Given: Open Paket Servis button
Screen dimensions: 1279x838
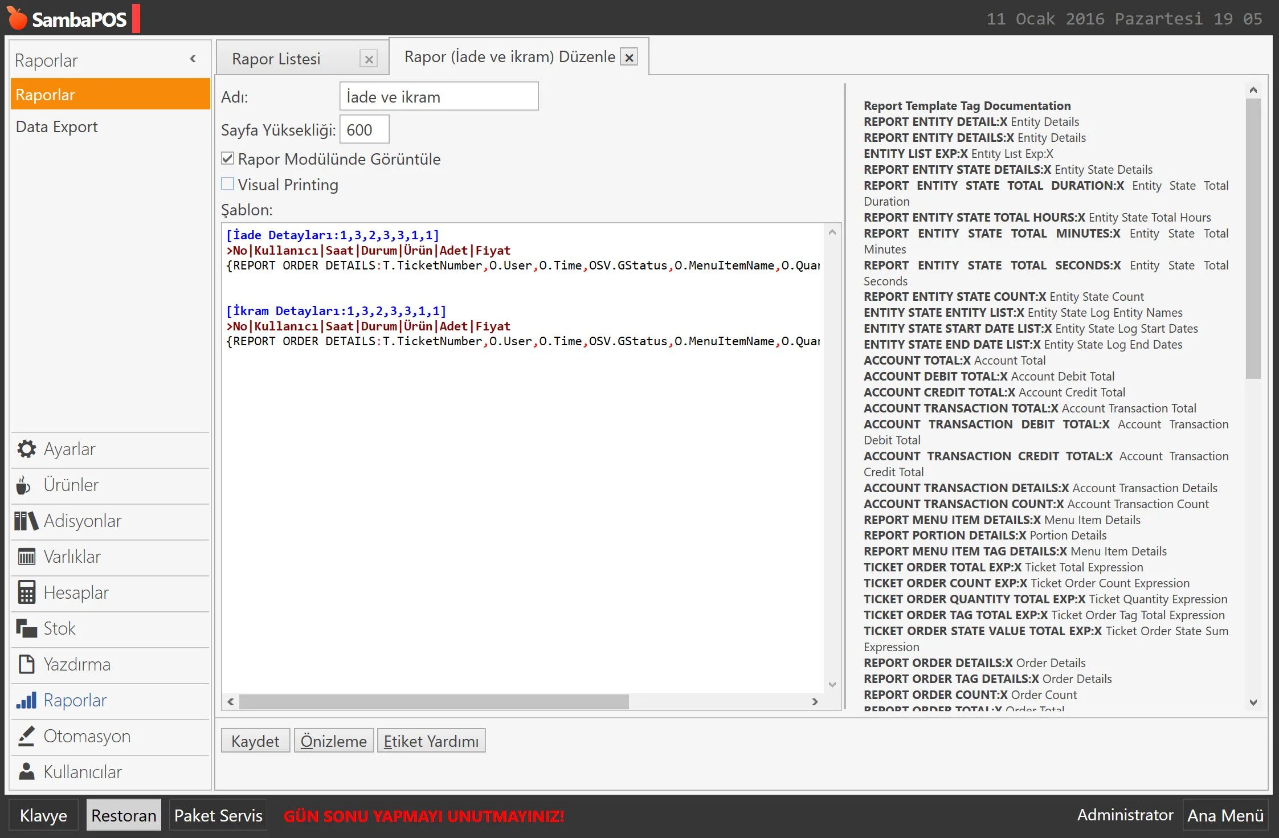Looking at the screenshot, I should (218, 815).
